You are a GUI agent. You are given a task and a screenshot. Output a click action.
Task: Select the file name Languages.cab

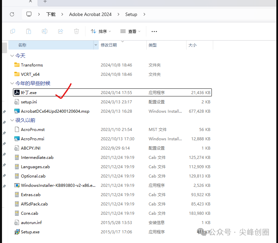pos(35,167)
